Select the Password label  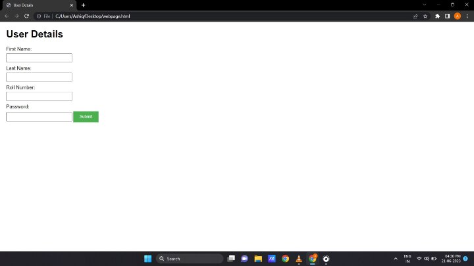(18, 107)
